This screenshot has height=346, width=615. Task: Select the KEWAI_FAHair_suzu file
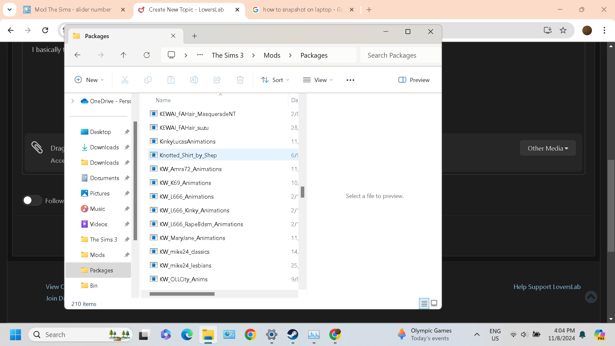(223, 128)
